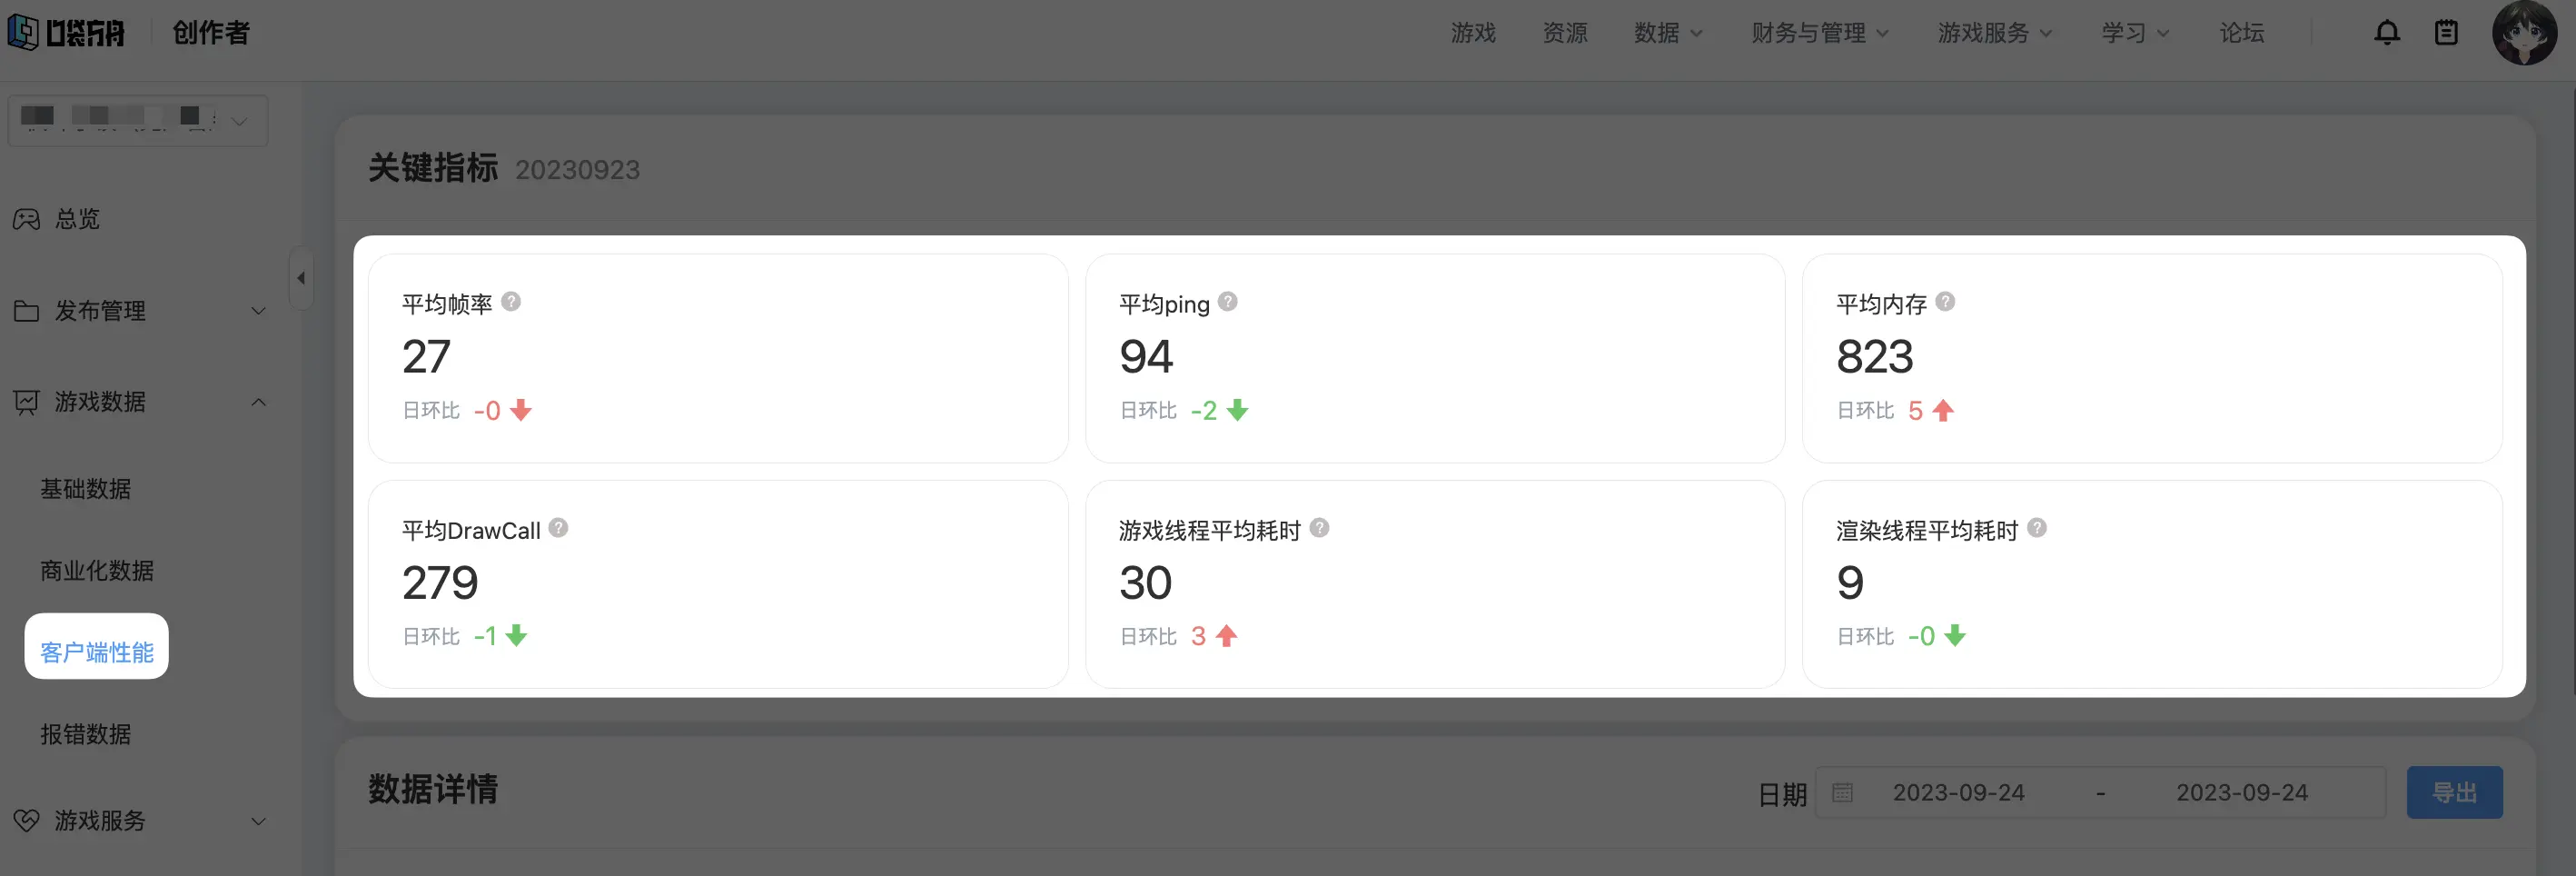
Task: Open the clipboard task list icon
Action: (2445, 33)
